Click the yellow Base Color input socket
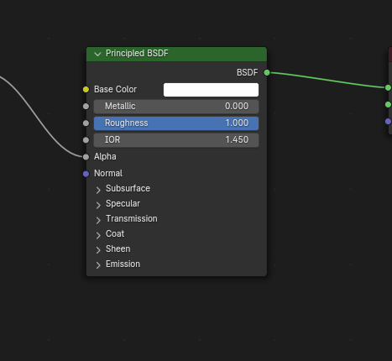The width and height of the screenshot is (392, 361). pyautogui.click(x=86, y=90)
